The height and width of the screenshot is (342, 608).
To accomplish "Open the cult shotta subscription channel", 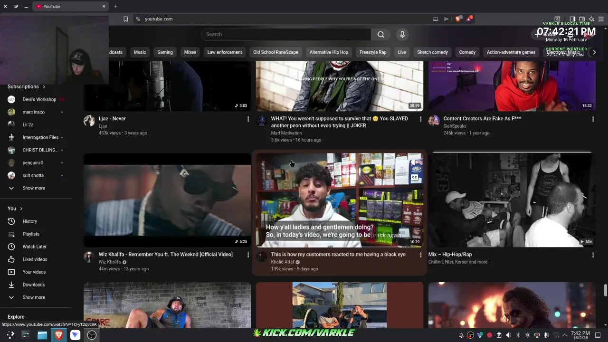I will [36, 175].
